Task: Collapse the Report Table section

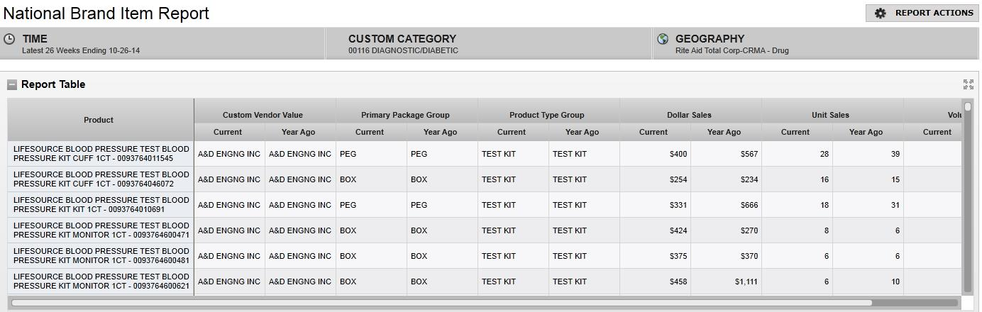Action: click(12, 84)
